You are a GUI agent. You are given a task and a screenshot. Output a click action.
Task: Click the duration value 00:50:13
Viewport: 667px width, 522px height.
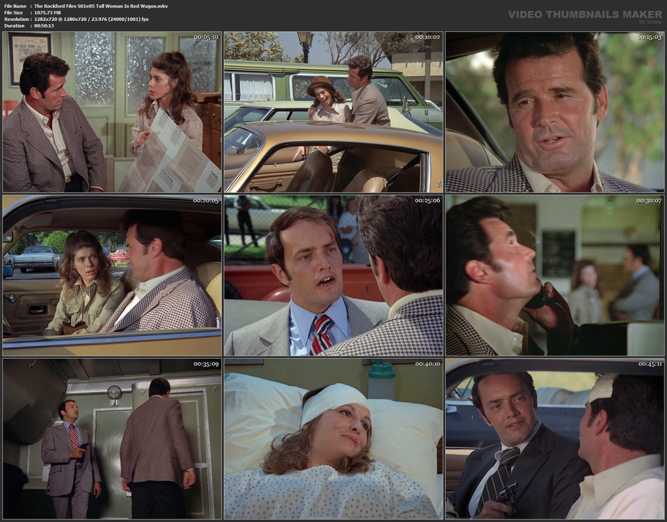(44, 25)
